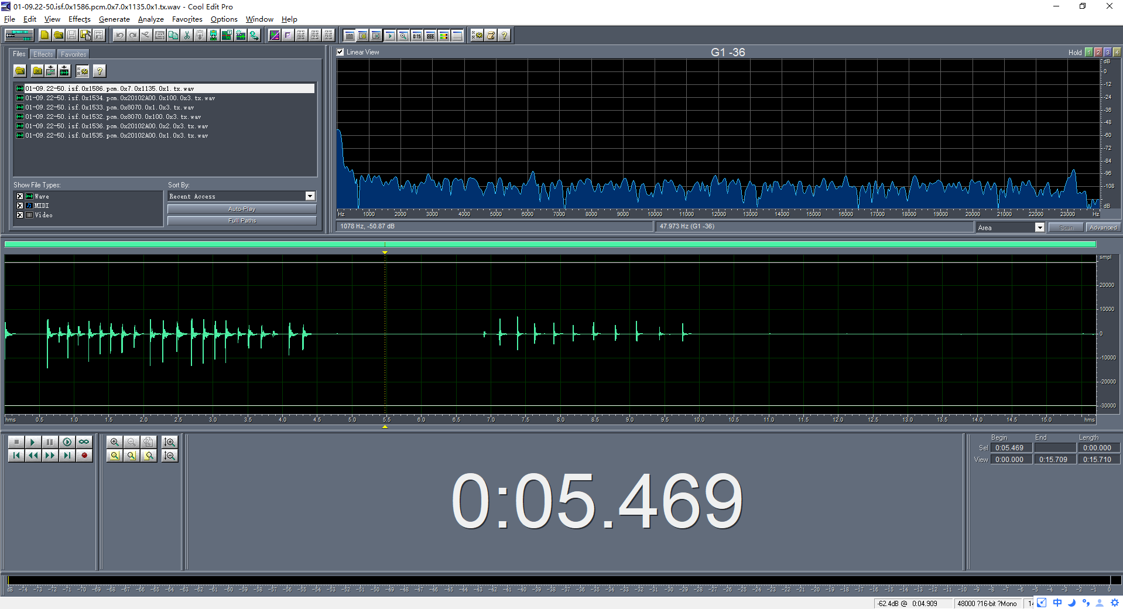1123x609 pixels.
Task: Open the Area dropdown in the analysis panel
Action: point(1040,227)
